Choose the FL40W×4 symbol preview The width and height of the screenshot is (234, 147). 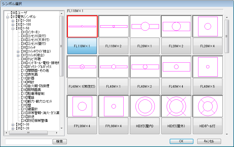click(x=176, y=67)
